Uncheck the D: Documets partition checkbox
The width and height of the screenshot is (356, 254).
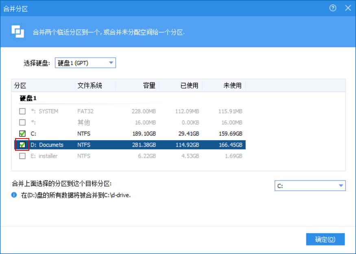tap(22, 145)
